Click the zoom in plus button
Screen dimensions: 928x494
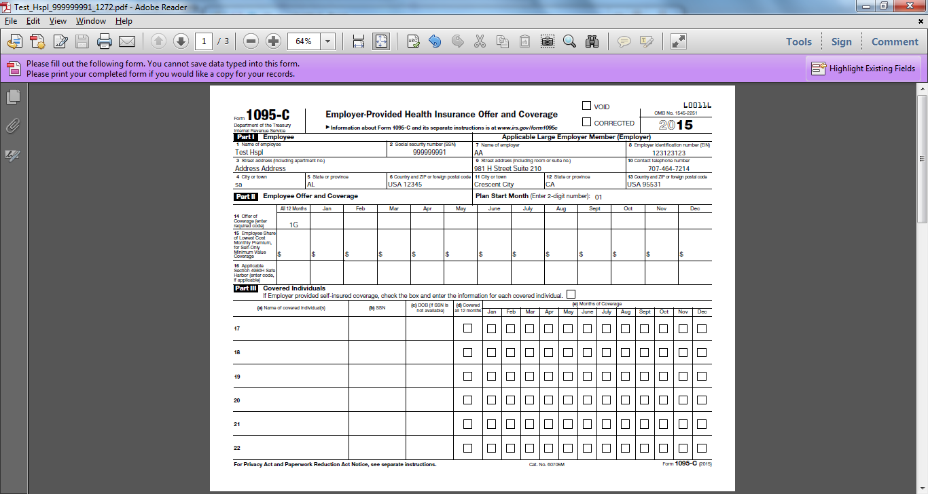(x=273, y=41)
